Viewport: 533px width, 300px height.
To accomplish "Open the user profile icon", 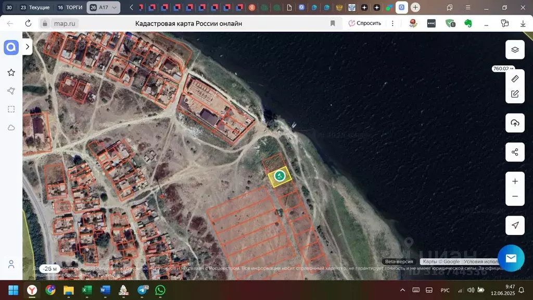I will 11,264.
